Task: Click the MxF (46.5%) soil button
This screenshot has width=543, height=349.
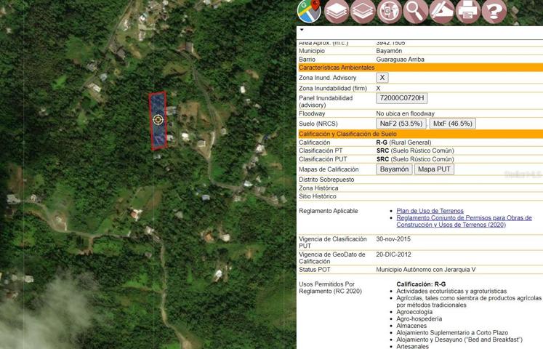Action: [x=453, y=124]
